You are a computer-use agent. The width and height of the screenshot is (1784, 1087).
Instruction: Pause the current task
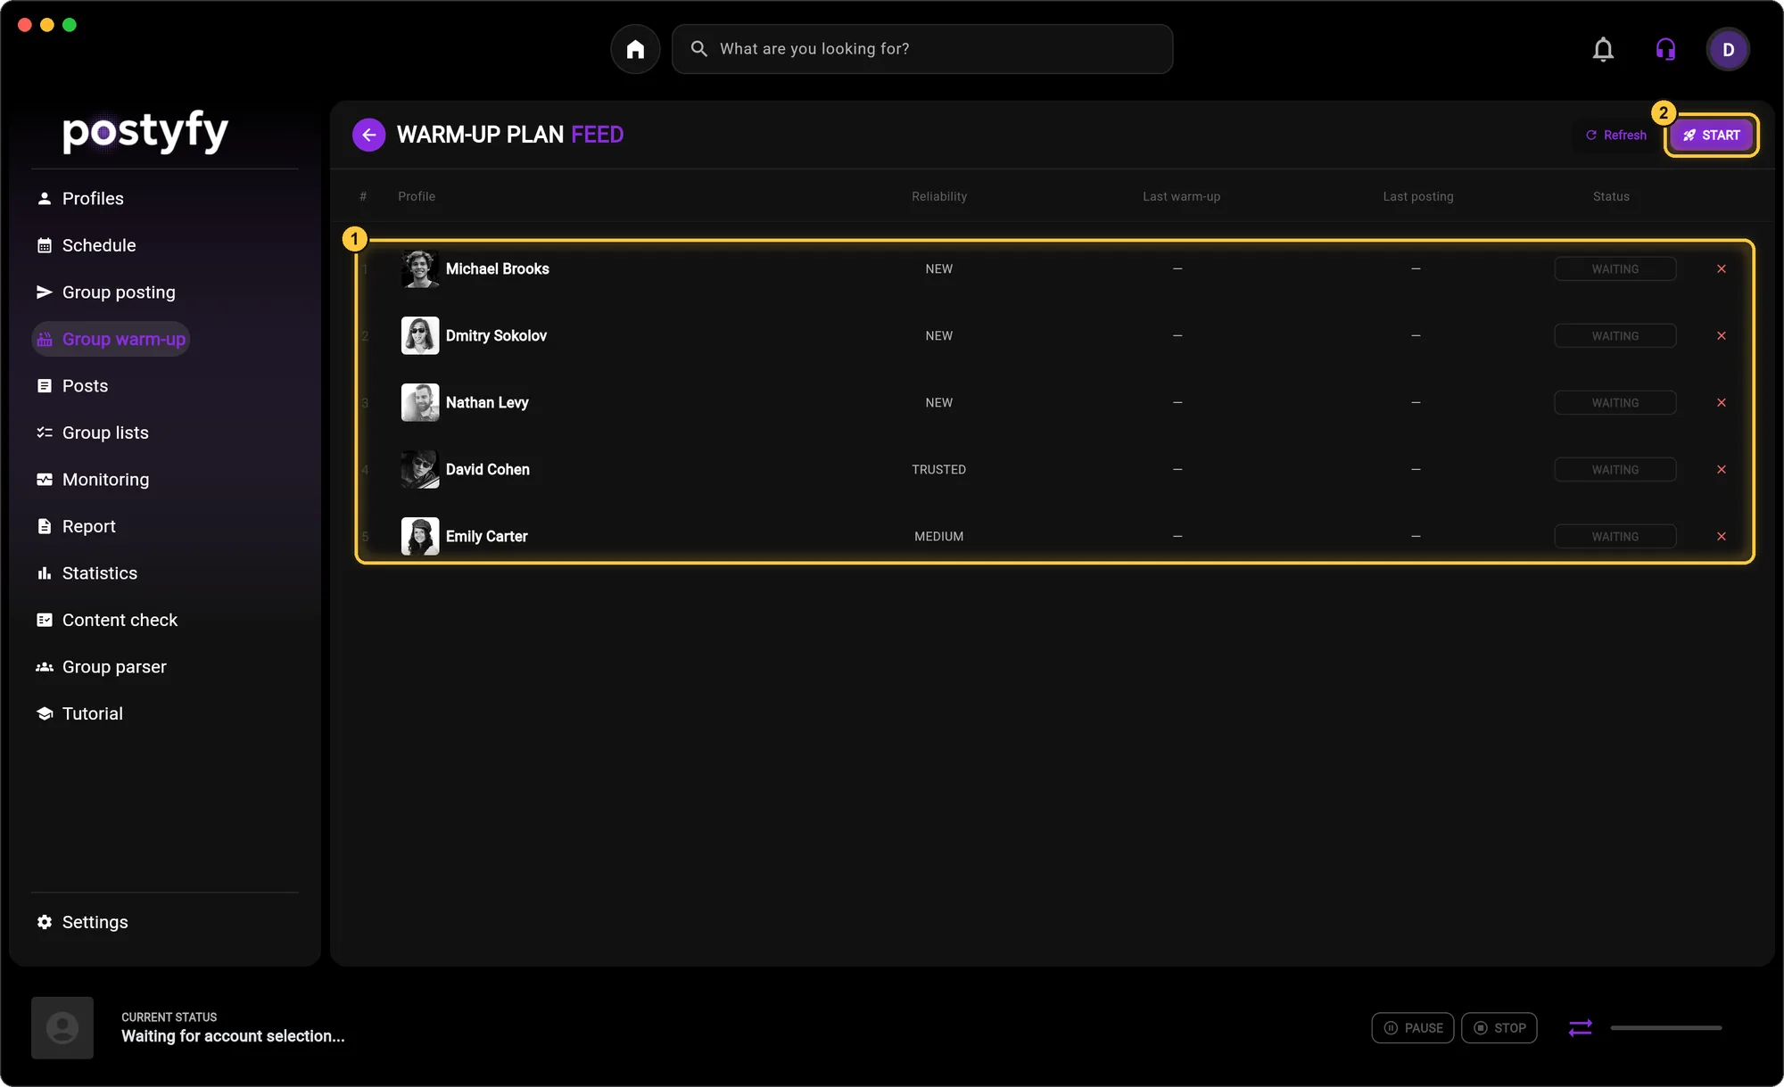click(x=1413, y=1028)
